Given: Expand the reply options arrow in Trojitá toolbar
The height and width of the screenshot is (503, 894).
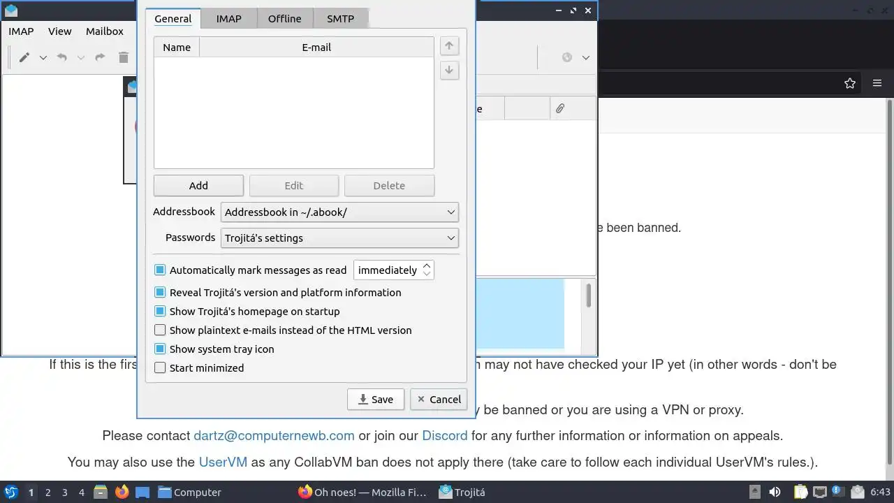Looking at the screenshot, I should [x=80, y=58].
